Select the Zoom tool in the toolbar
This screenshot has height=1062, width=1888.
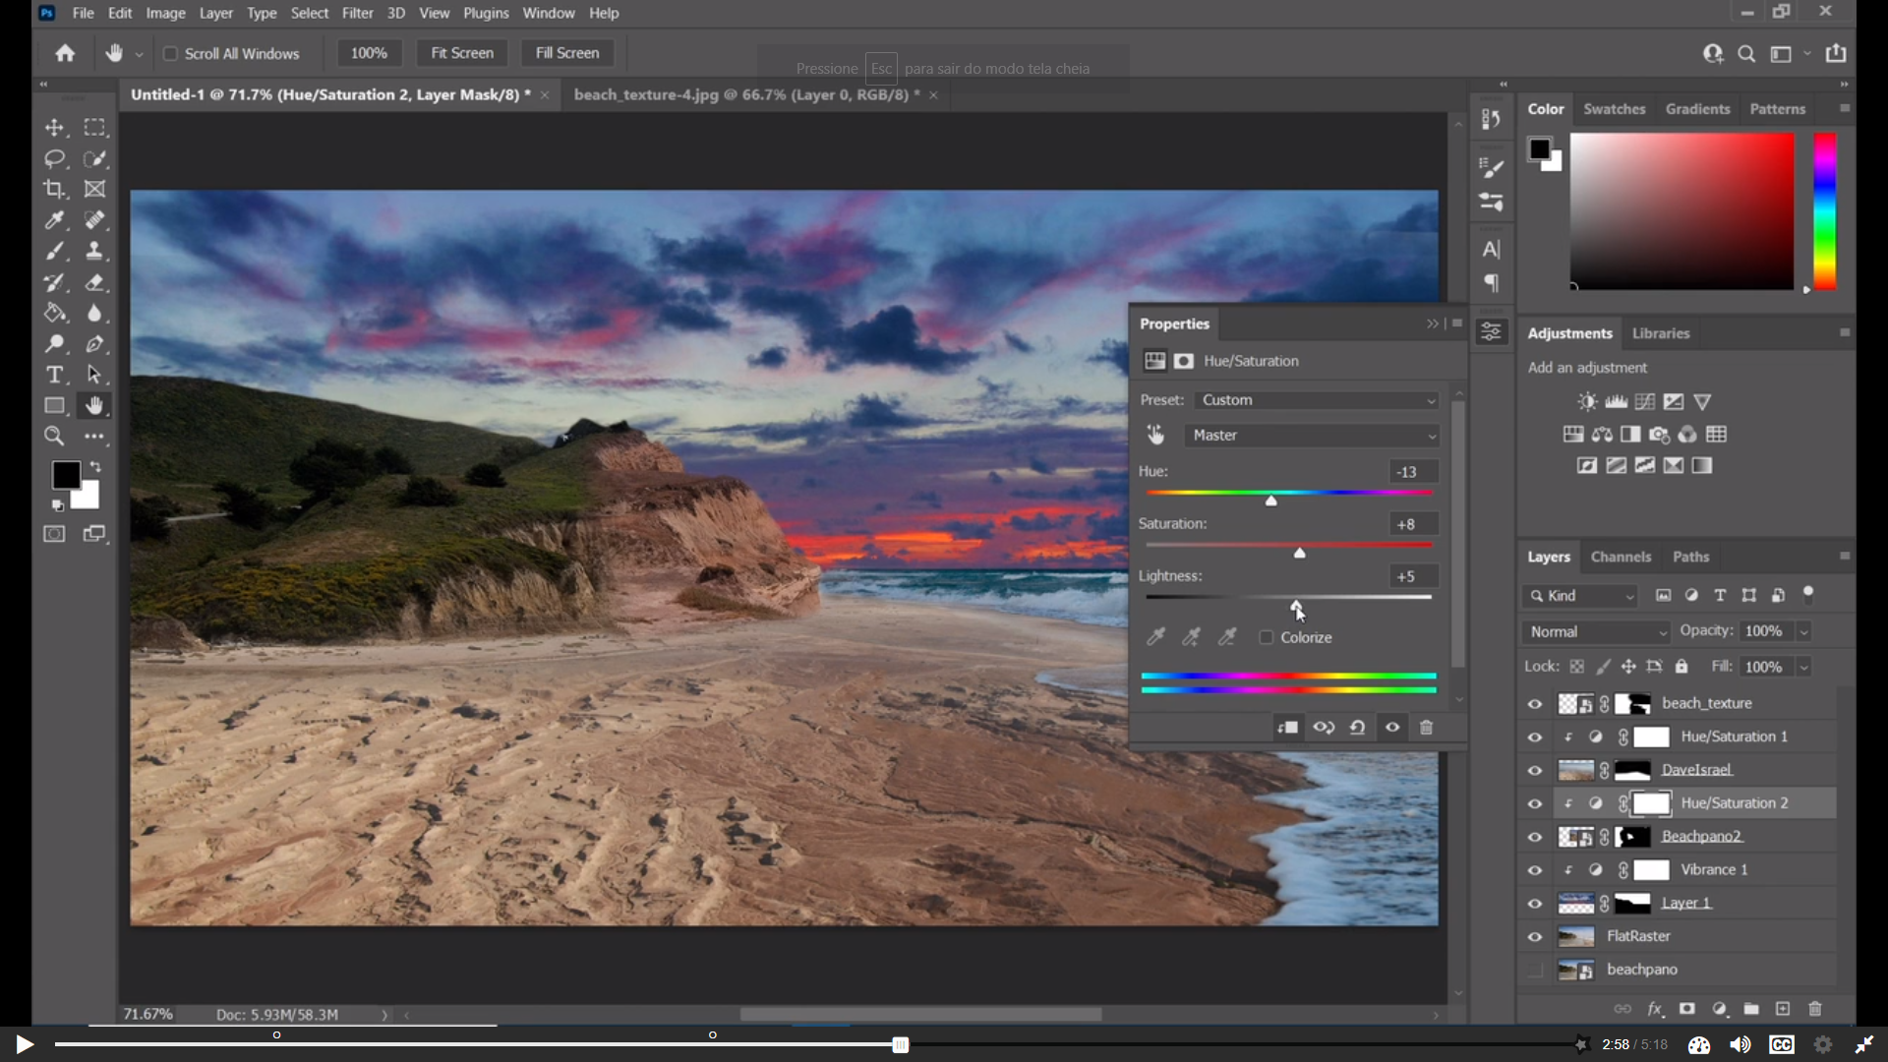(x=54, y=437)
